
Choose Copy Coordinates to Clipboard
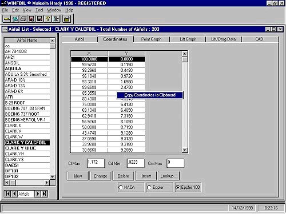[150, 95]
